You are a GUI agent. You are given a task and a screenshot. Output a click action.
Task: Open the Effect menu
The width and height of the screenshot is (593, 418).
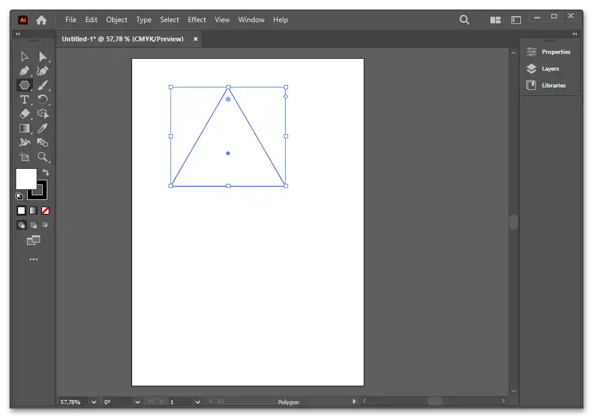197,20
